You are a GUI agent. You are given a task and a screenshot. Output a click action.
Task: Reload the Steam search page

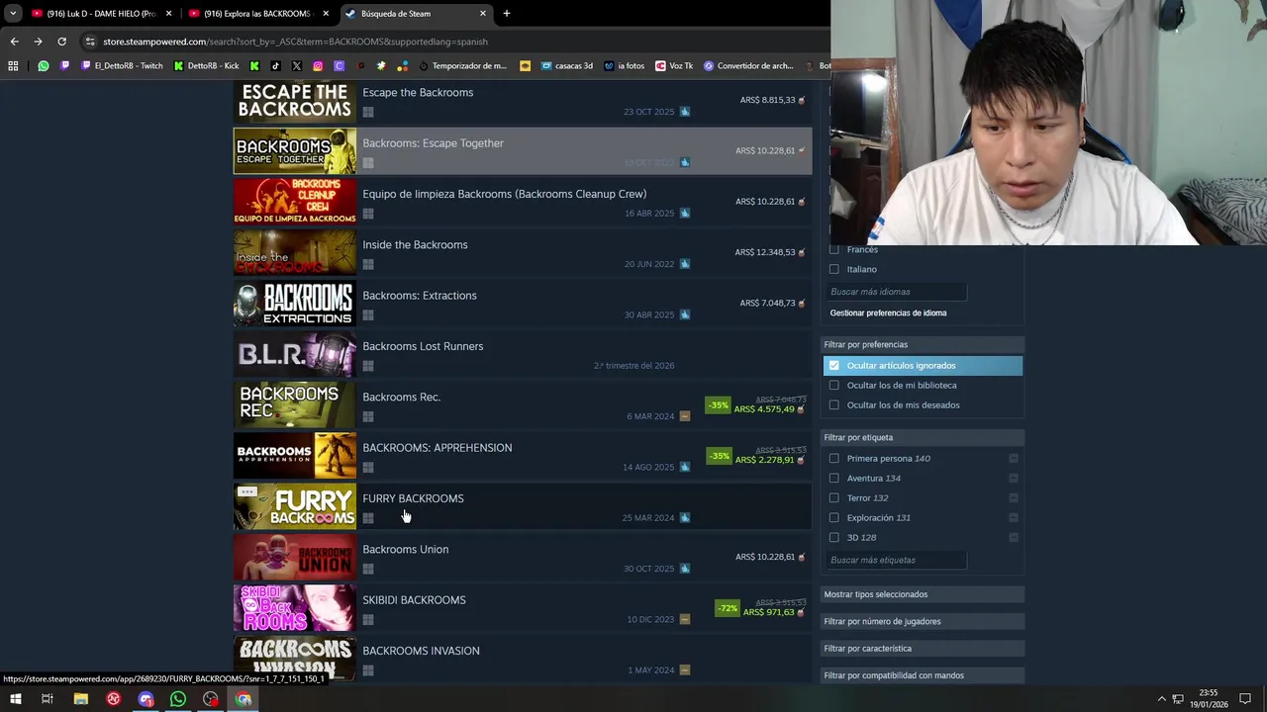(61, 42)
